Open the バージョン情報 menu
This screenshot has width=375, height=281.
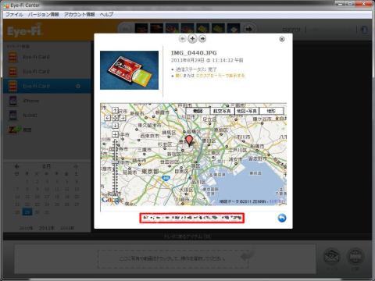(44, 14)
